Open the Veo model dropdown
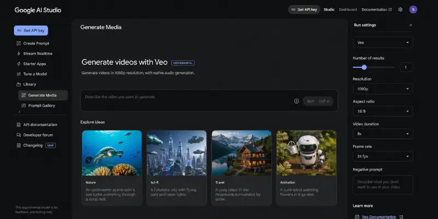The image size is (438, 219). coord(383,43)
